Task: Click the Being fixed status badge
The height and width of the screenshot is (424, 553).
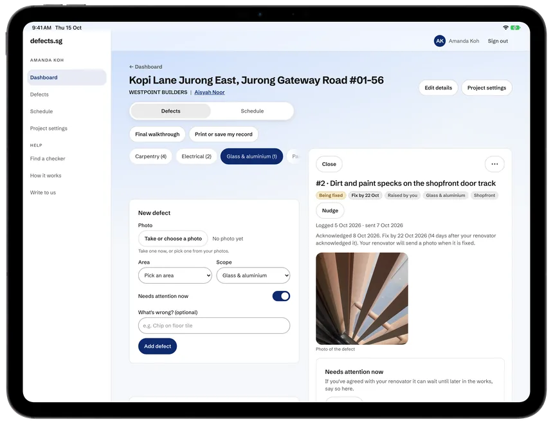Action: pyautogui.click(x=331, y=196)
